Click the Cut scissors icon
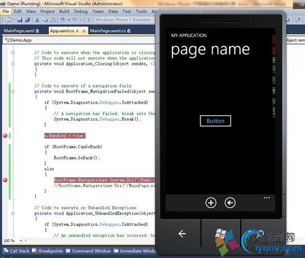This screenshot has width=305, height=258. coord(37,20)
